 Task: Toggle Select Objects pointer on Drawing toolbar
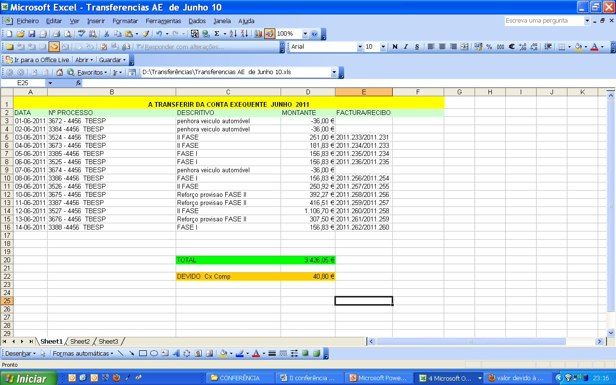[43, 353]
